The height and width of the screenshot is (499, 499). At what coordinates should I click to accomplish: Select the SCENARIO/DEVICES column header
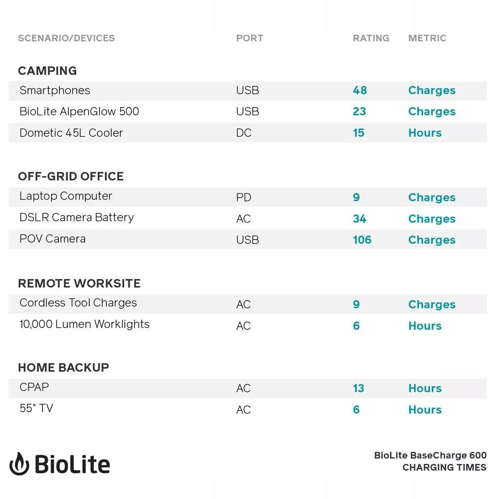[x=66, y=38]
